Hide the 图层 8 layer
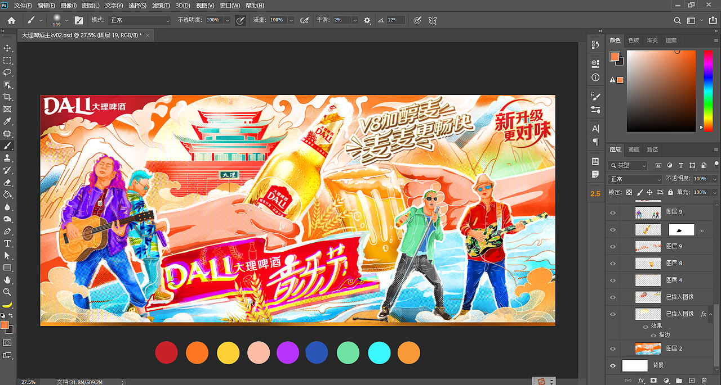The width and height of the screenshot is (721, 385). [x=613, y=263]
